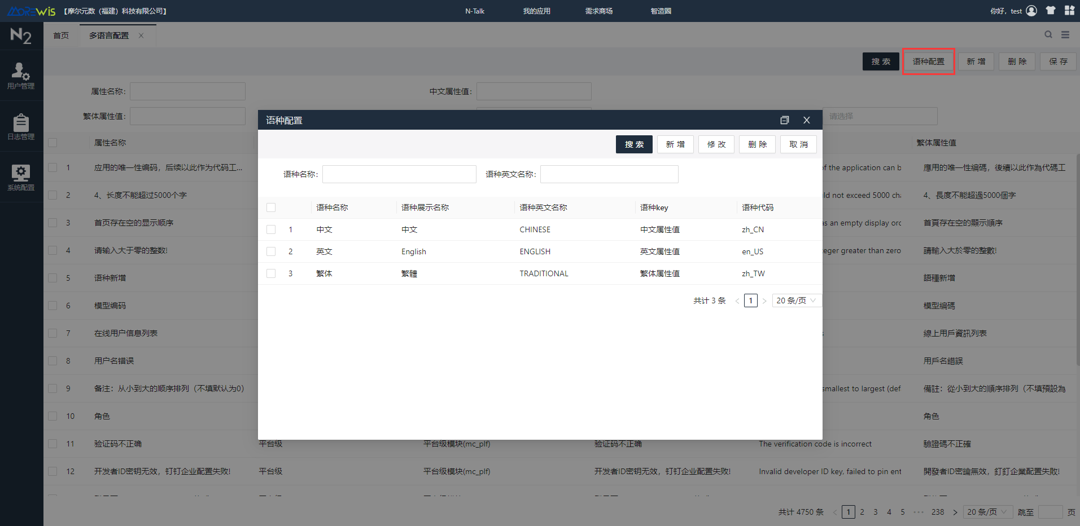This screenshot has height=526, width=1080.
Task: Open the page size dropdown at bottom right
Action: [987, 511]
